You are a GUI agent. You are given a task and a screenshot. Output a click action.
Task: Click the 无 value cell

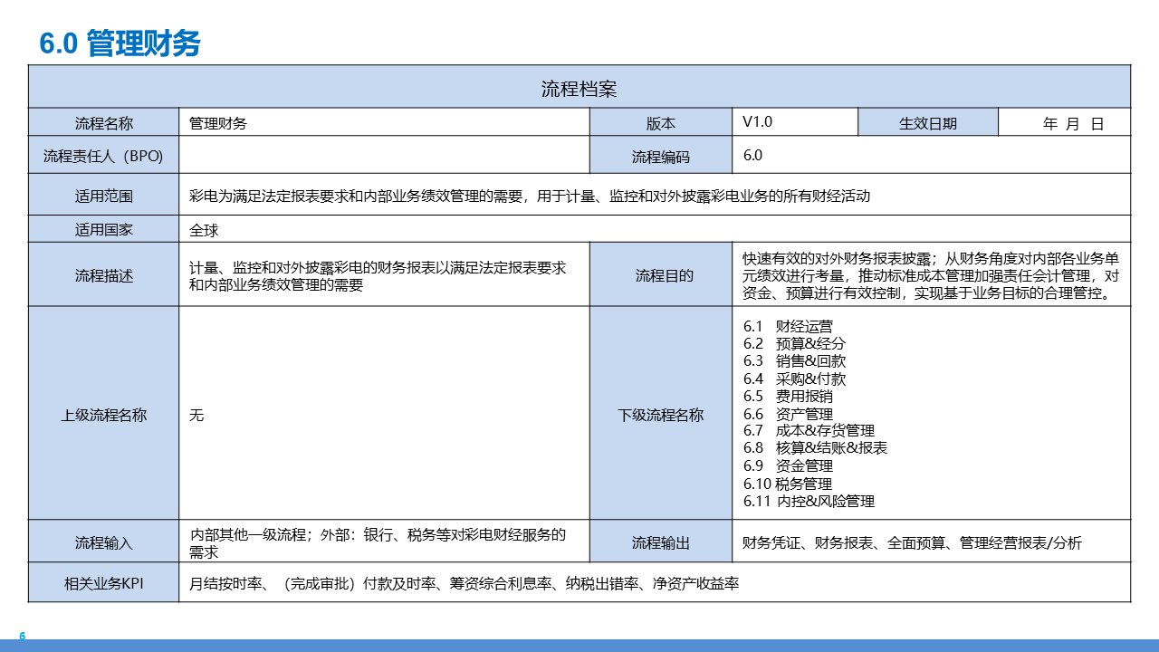[385, 414]
